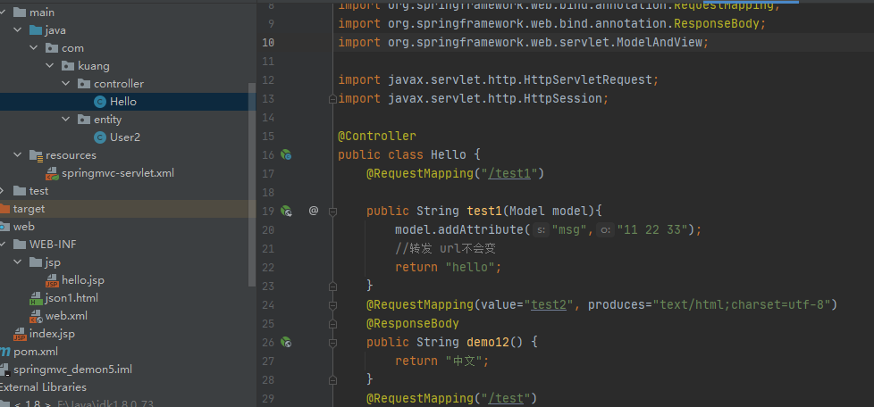Click the controller package icon
The image size is (874, 407).
pos(84,84)
